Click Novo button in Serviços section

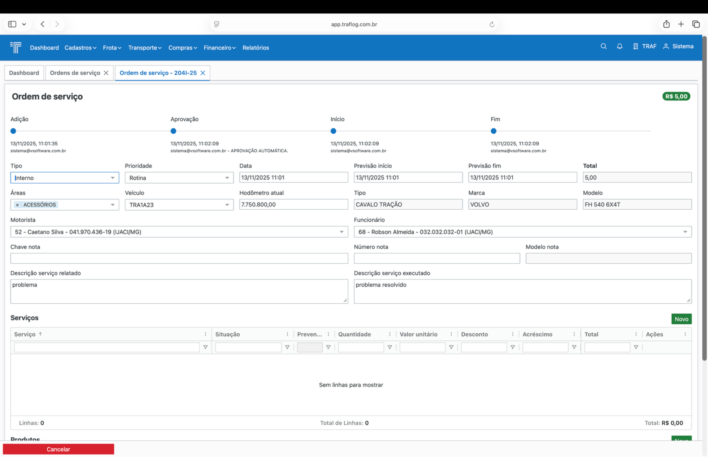(681, 319)
